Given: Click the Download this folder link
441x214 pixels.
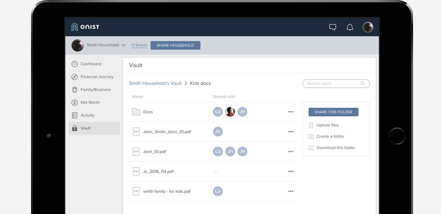Looking at the screenshot, I should click(336, 148).
